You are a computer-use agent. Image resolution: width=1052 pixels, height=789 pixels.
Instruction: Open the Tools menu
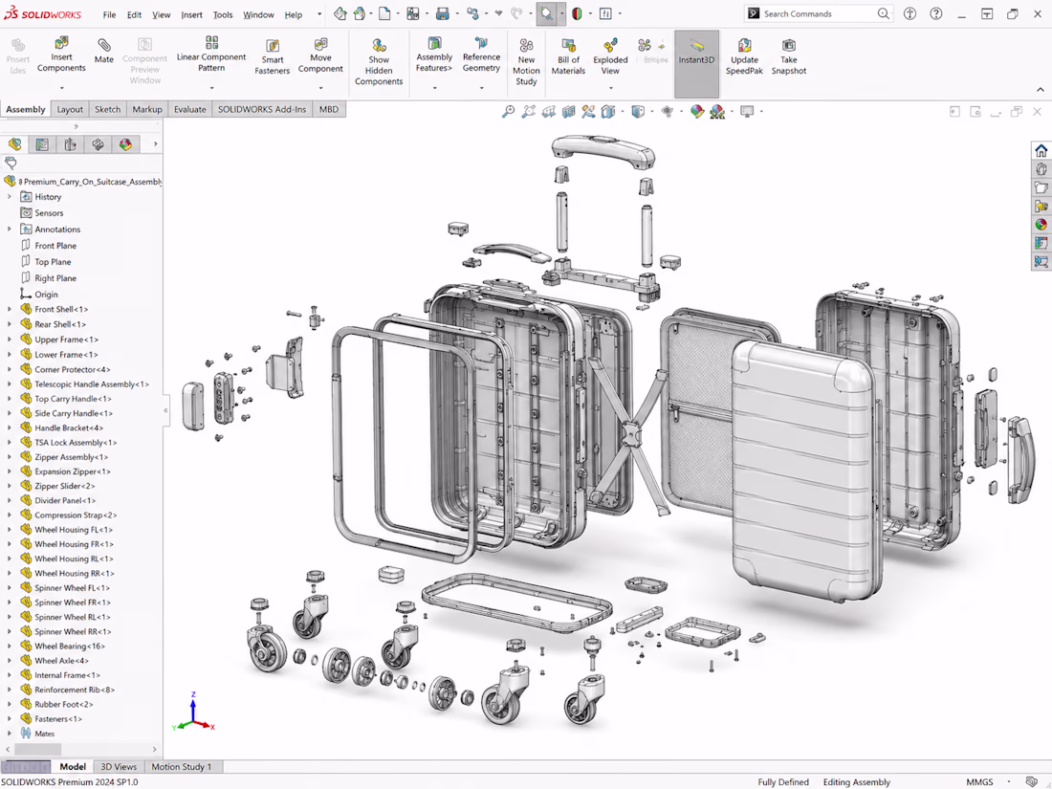(x=223, y=14)
